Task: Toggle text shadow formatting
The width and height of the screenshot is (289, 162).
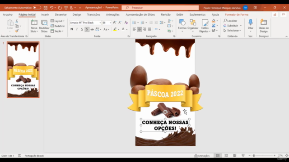Action: [87, 29]
